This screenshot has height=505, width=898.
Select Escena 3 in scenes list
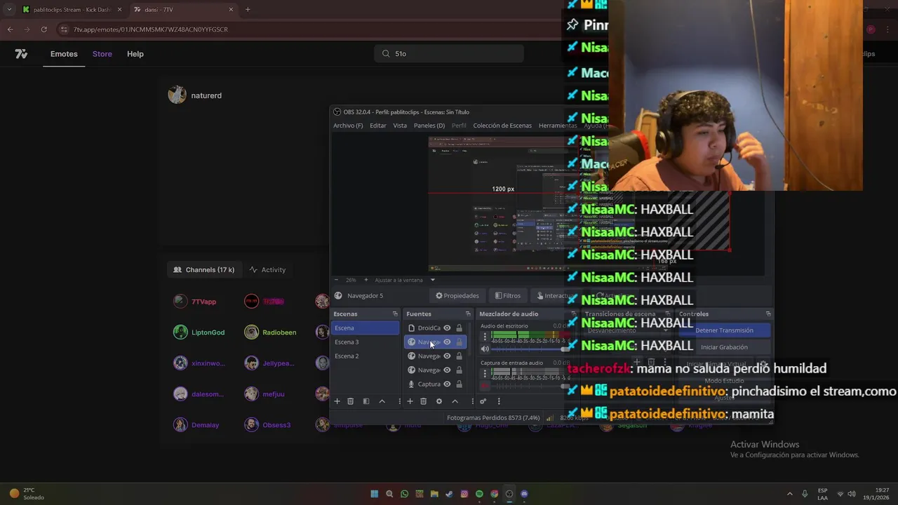click(365, 342)
